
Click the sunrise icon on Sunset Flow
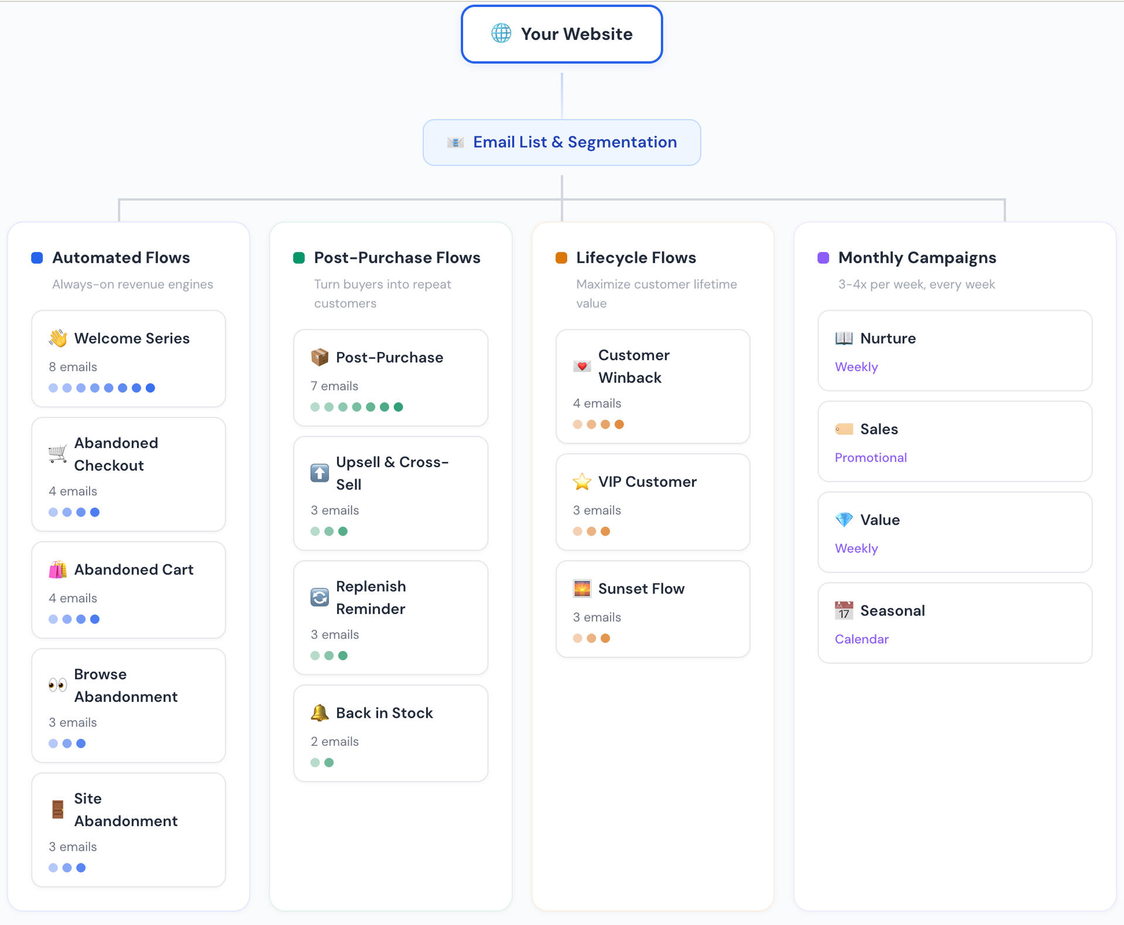tap(582, 588)
